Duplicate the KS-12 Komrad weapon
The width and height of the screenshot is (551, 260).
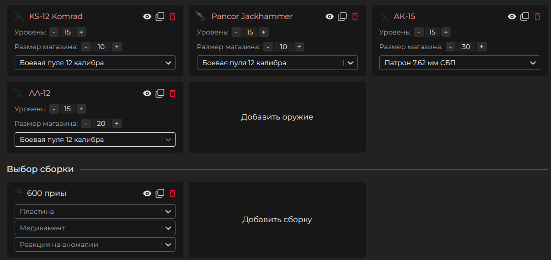pyautogui.click(x=160, y=17)
